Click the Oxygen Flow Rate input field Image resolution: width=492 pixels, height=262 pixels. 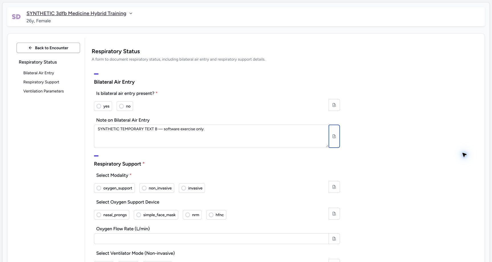click(x=211, y=239)
